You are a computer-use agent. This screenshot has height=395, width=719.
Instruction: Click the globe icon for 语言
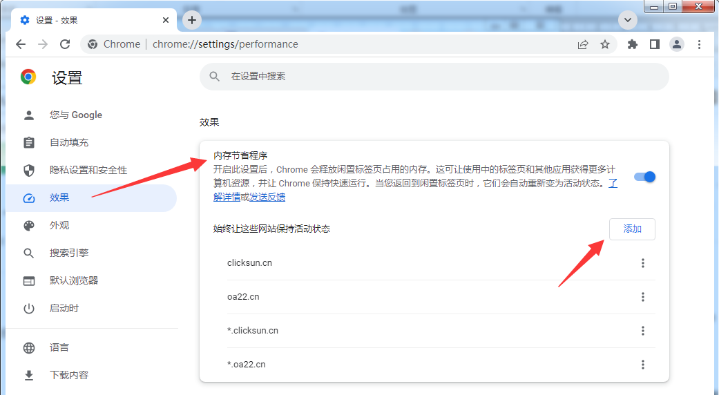pyautogui.click(x=29, y=348)
